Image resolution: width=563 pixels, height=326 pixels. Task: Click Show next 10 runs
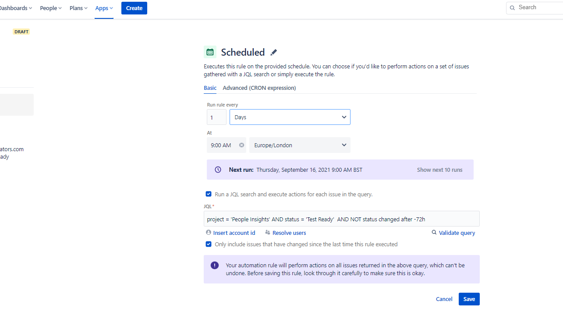tap(439, 170)
